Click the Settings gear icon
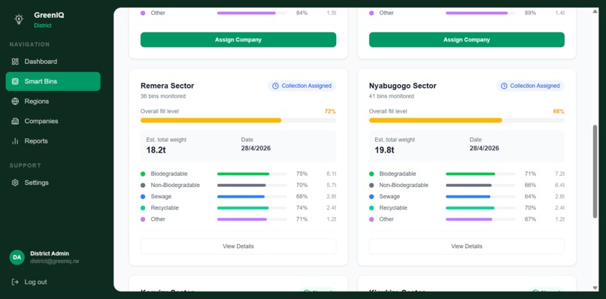The height and width of the screenshot is (299, 606). pos(15,183)
